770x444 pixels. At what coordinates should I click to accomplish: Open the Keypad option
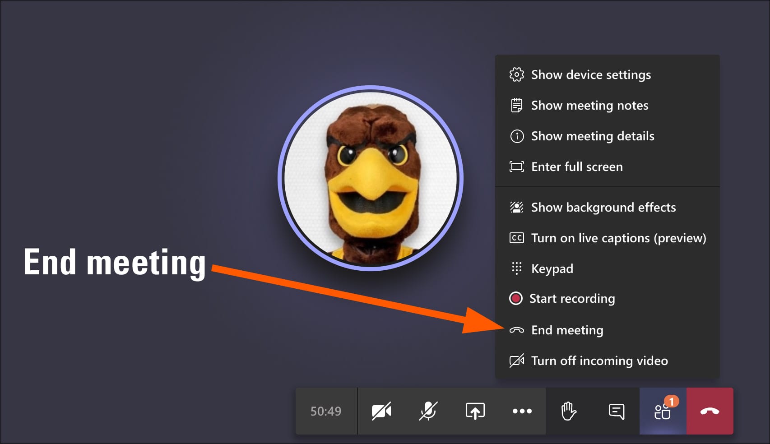click(x=552, y=268)
